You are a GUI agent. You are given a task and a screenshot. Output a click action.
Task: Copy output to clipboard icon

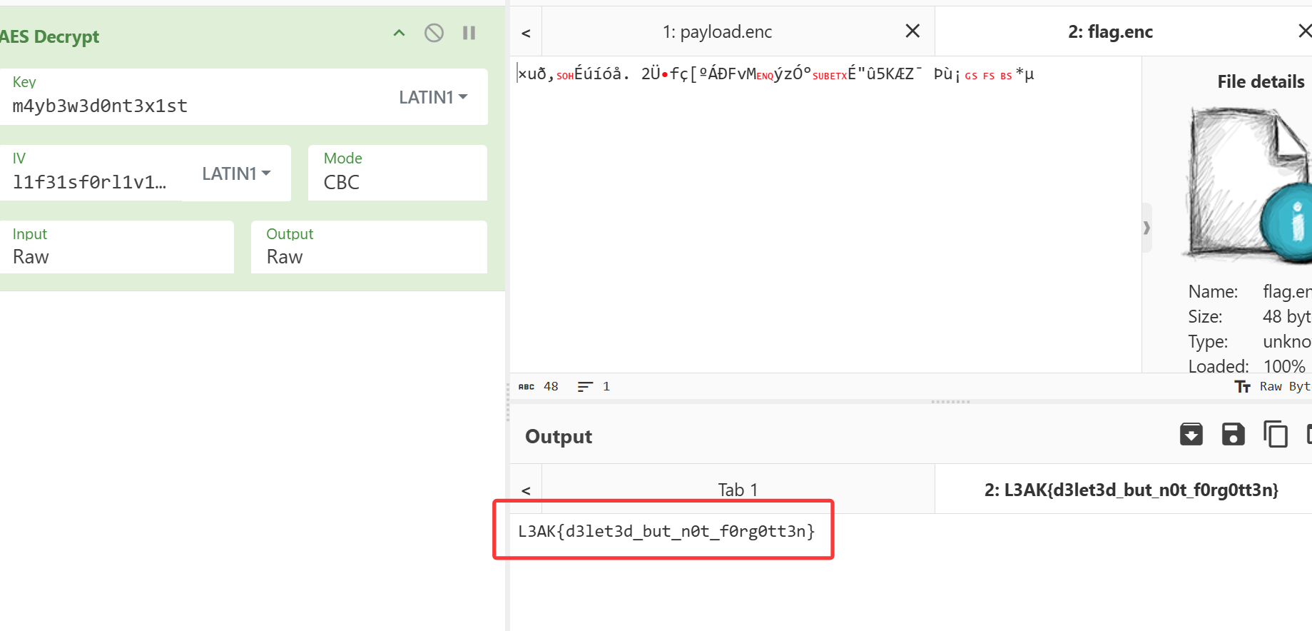click(1275, 434)
